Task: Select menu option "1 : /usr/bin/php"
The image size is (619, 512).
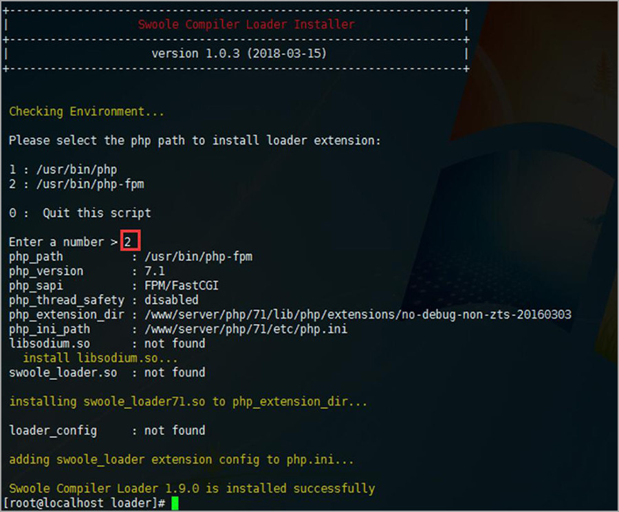Action: (63, 170)
